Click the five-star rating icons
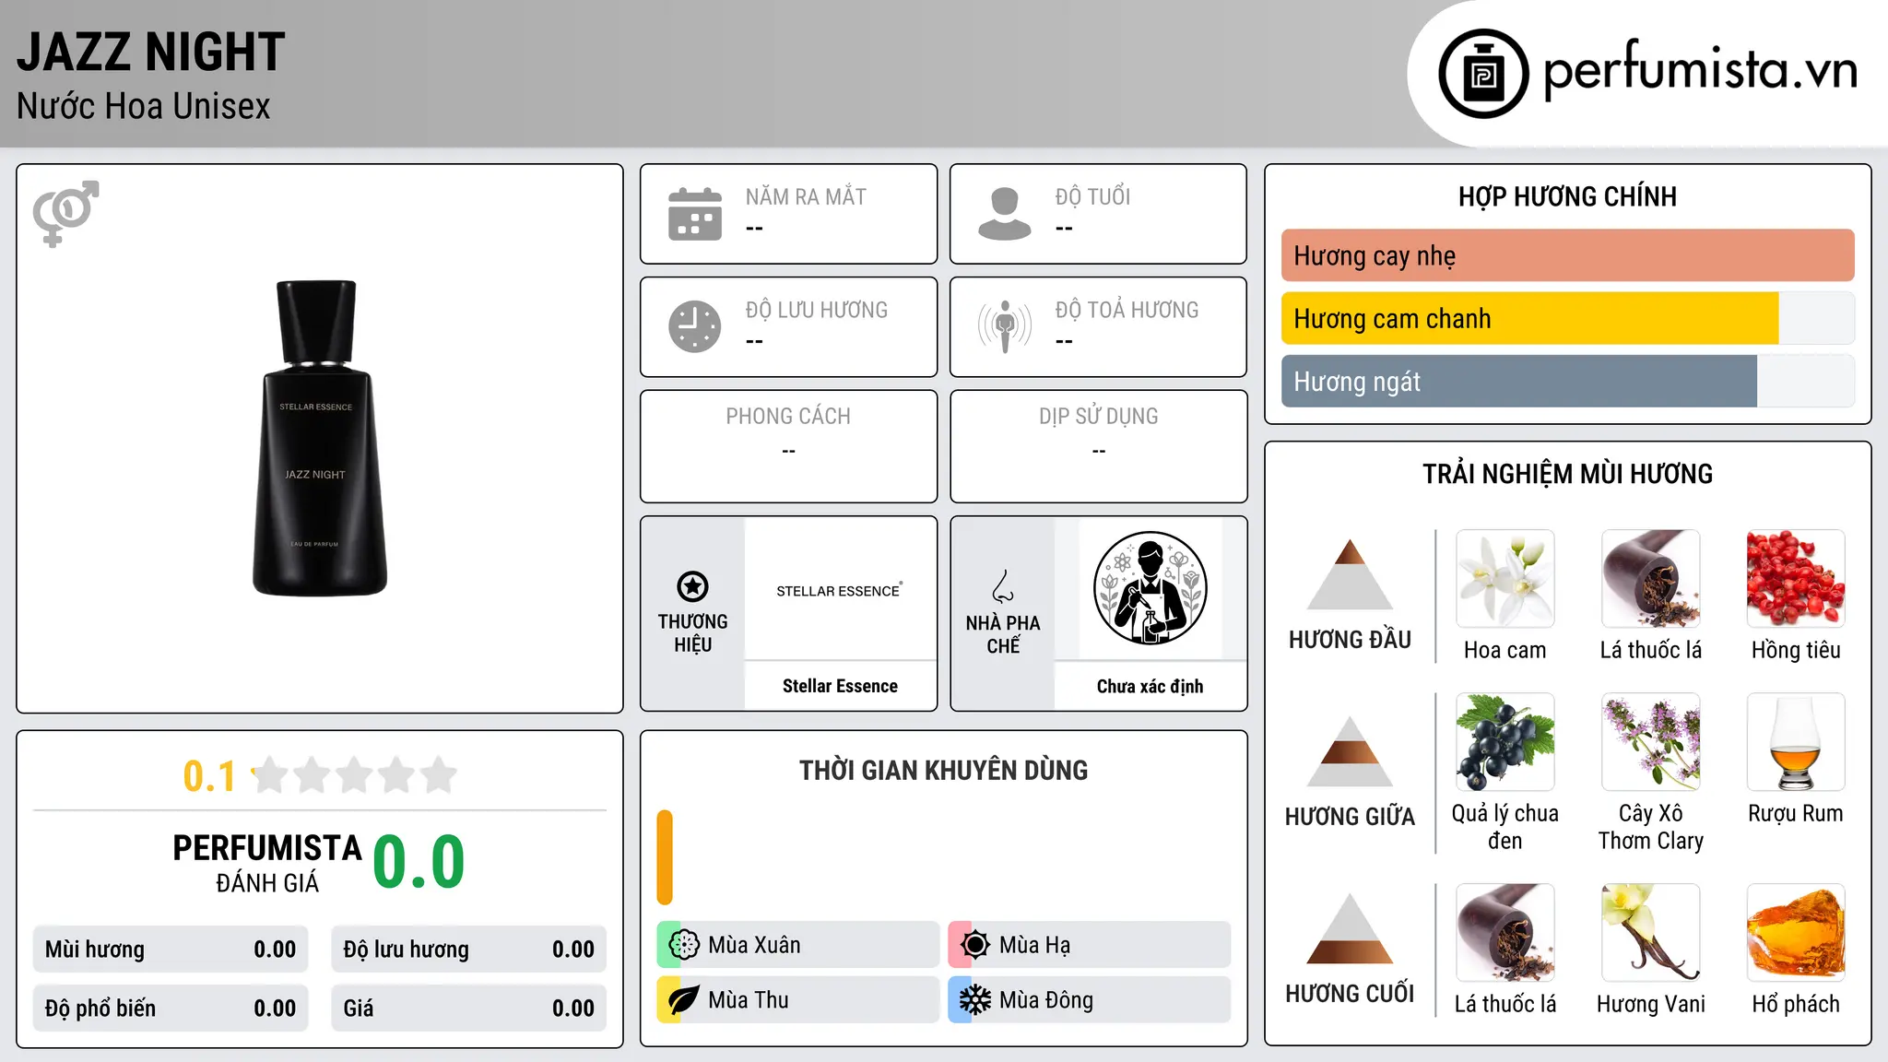The width and height of the screenshot is (1888, 1062). [355, 775]
